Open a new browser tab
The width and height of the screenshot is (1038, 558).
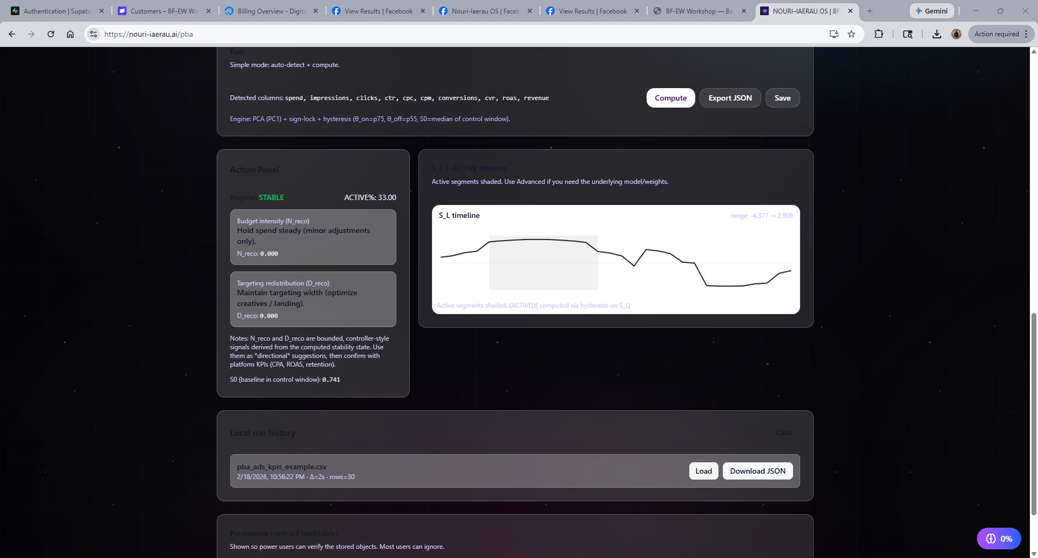[870, 11]
